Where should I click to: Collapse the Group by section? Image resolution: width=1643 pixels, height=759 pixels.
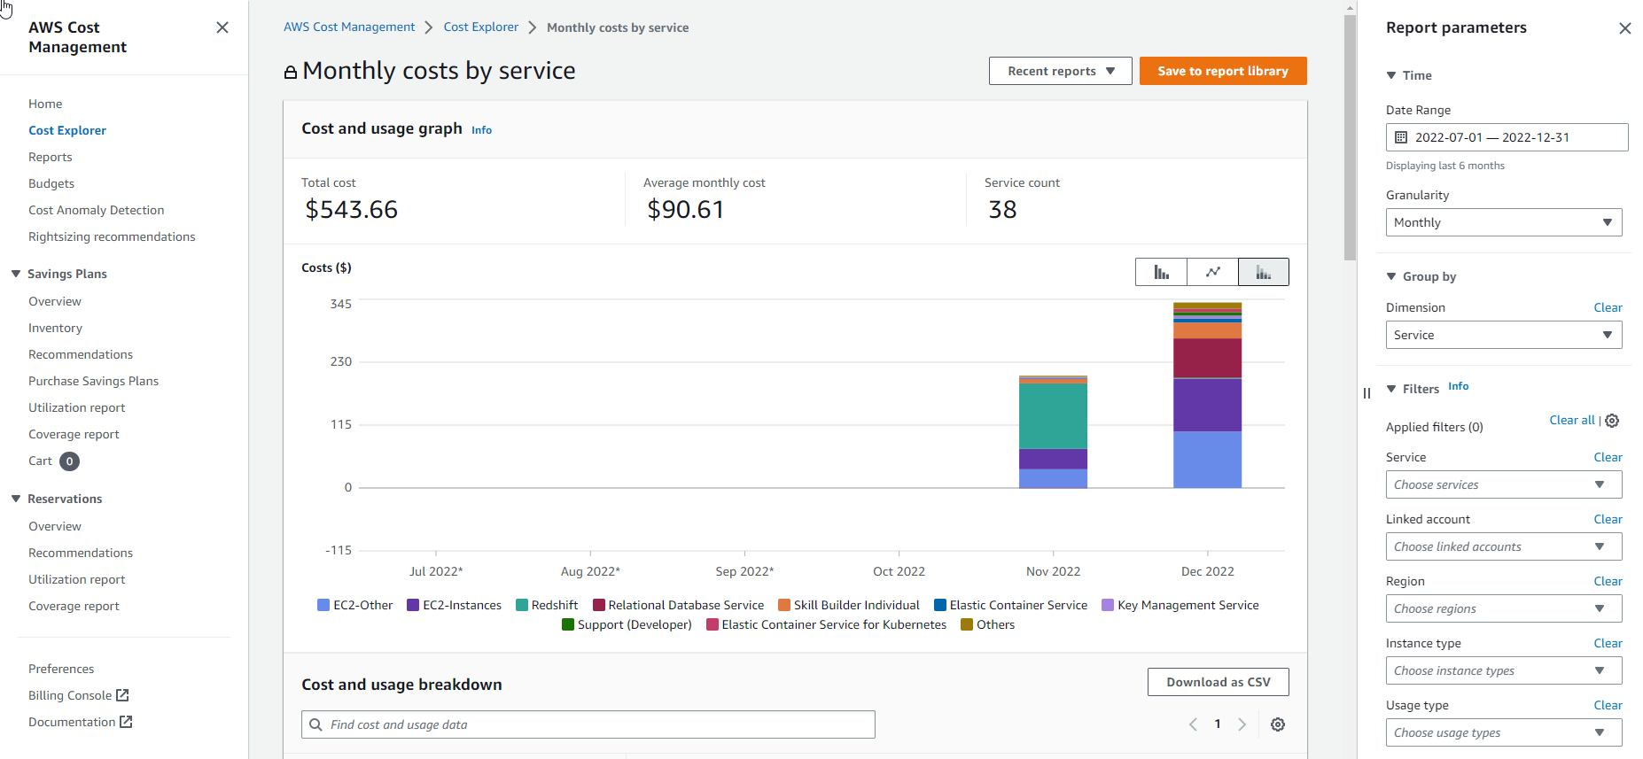click(1391, 276)
